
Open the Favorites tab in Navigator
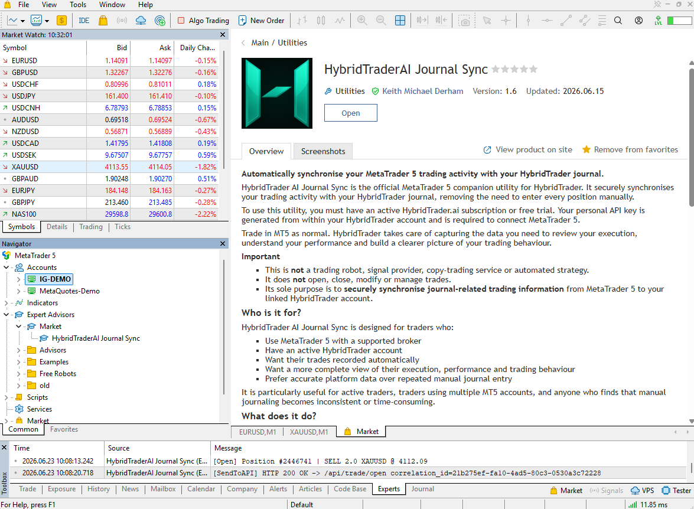click(x=64, y=429)
